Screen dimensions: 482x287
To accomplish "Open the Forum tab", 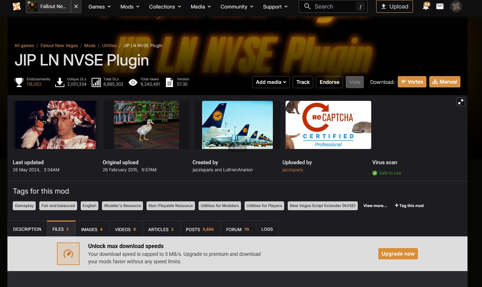I will point(237,229).
